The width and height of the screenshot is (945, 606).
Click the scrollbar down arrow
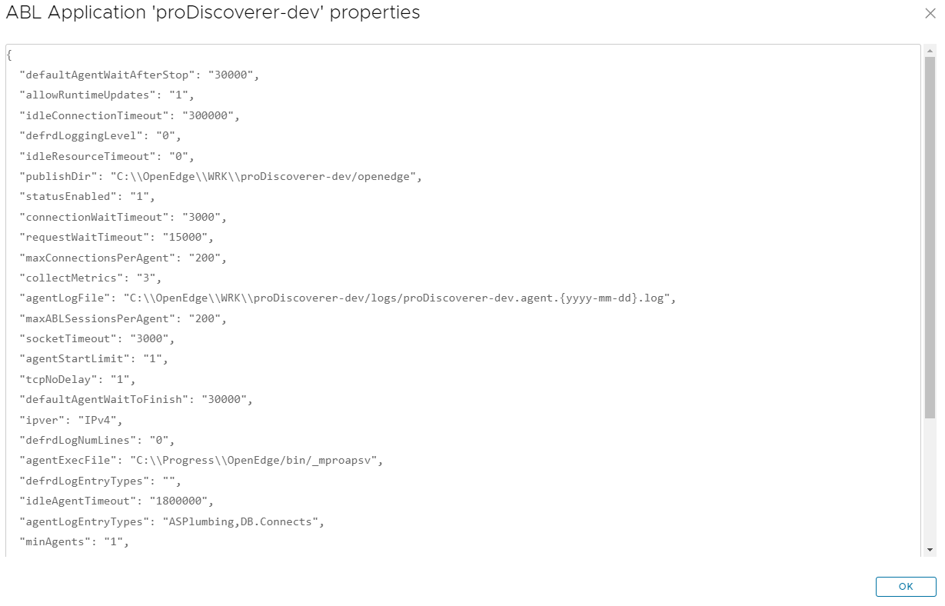[930, 549]
